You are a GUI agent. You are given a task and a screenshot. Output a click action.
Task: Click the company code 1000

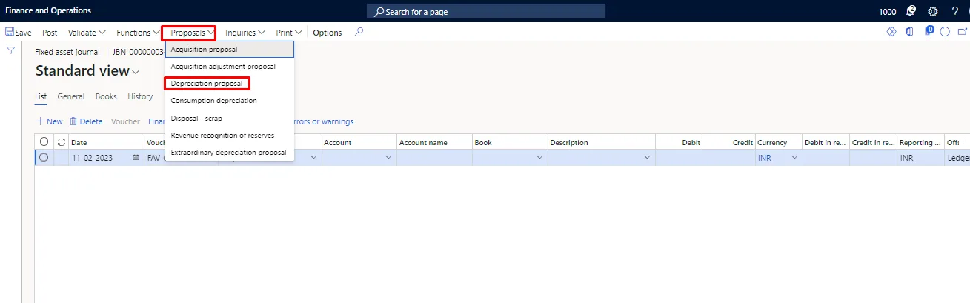tap(887, 12)
